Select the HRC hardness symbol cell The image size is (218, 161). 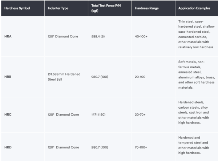click(x=8, y=114)
